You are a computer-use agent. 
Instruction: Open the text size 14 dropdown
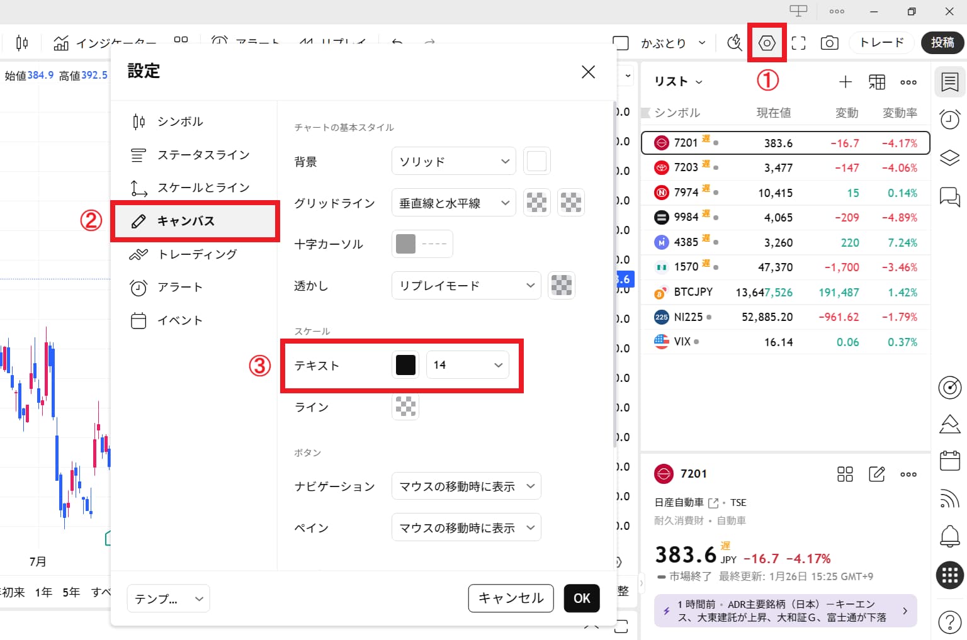(467, 365)
